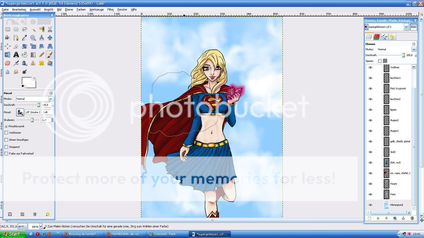
Task: Hide the Outlines layer
Action: click(370, 67)
